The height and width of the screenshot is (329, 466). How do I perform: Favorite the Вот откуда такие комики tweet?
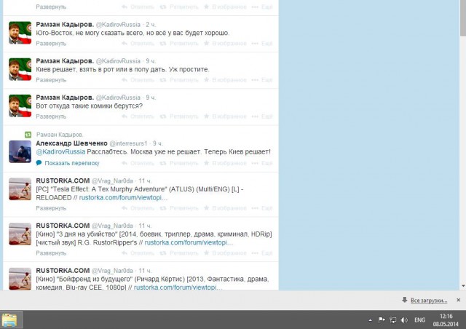225,116
